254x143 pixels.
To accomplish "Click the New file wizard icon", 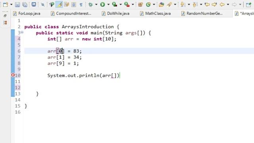I will point(6,4).
